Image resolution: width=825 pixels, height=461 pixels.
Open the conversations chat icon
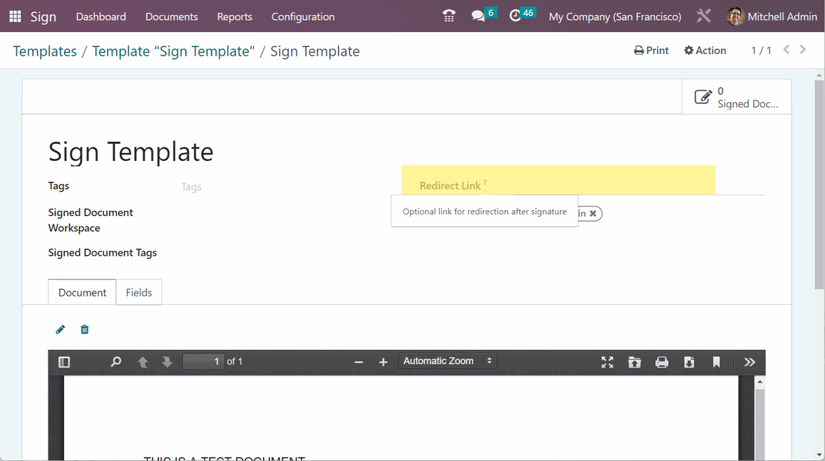(478, 16)
